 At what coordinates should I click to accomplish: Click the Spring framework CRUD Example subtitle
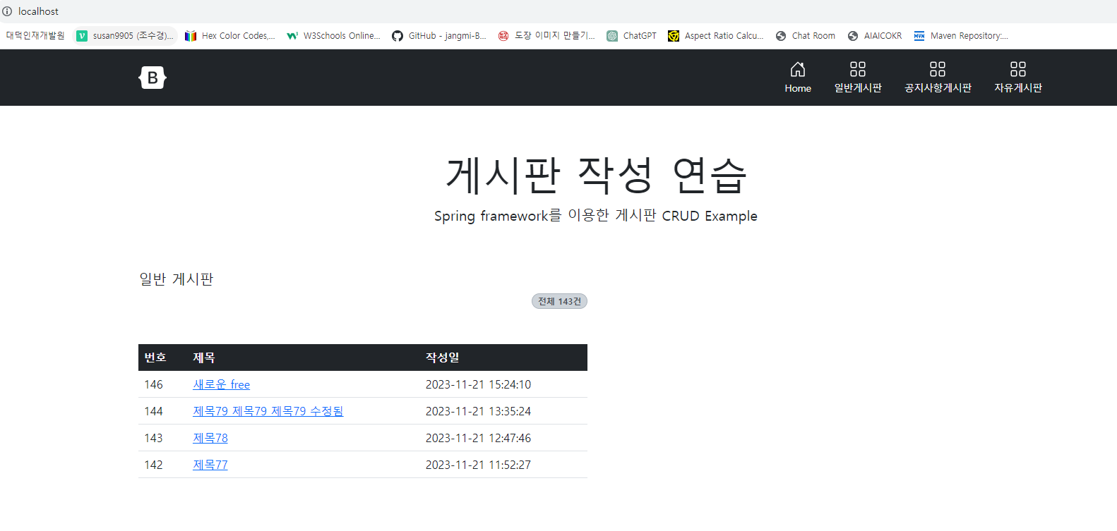tap(596, 216)
